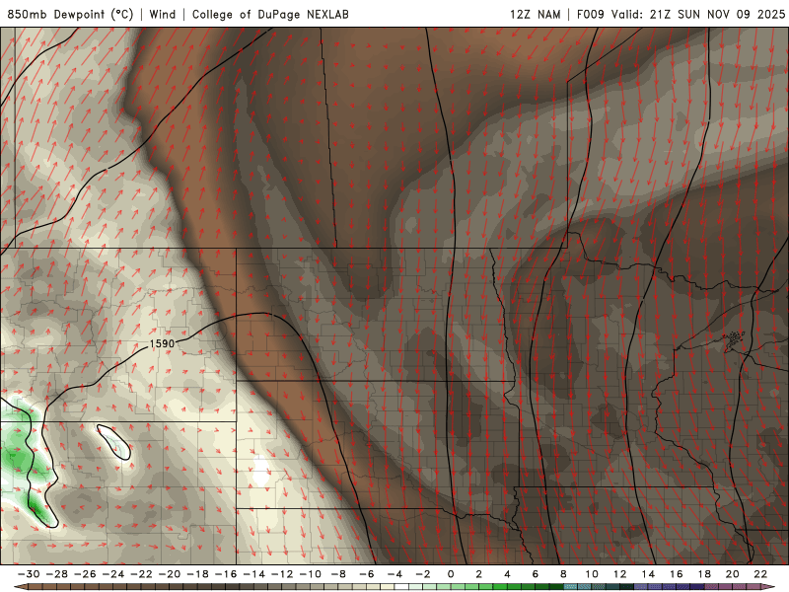
Task: Click the '18' colorbar scale label
Action: tap(704, 574)
